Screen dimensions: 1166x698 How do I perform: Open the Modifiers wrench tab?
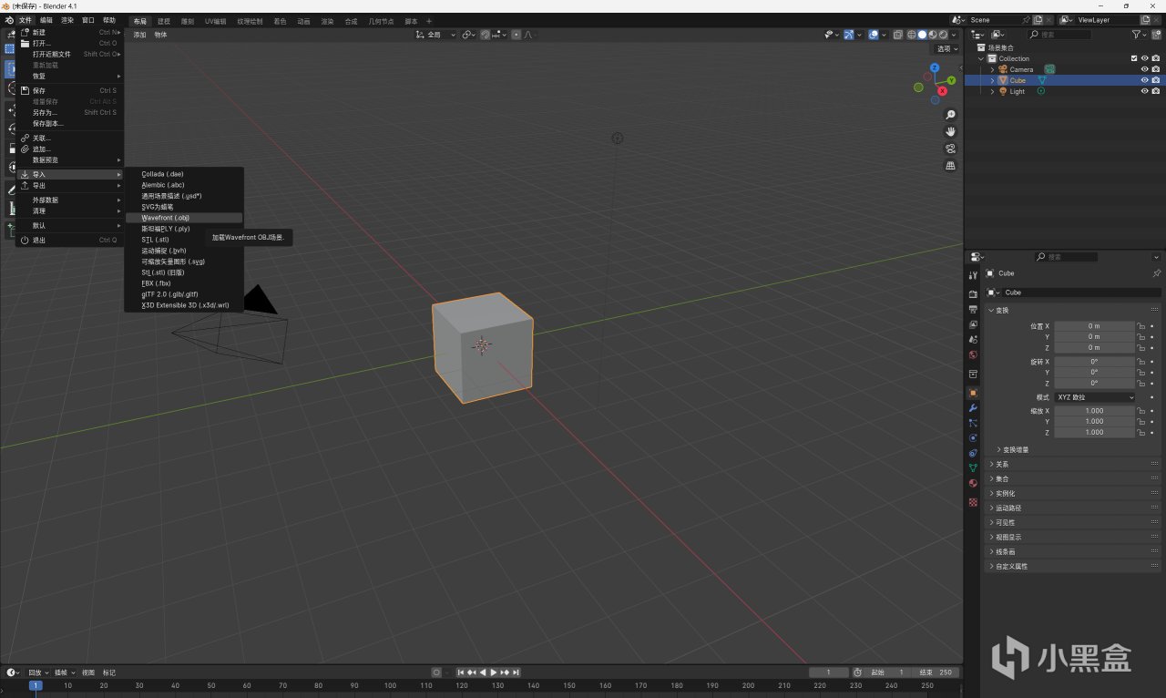(x=973, y=408)
